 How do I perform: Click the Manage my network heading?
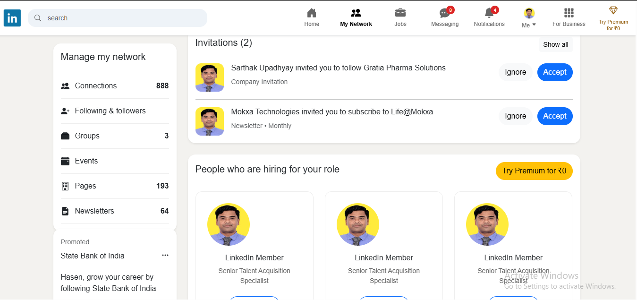103,57
